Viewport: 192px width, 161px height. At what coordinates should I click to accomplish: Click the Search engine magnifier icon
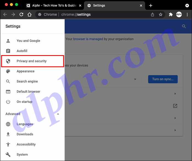click(x=8, y=81)
